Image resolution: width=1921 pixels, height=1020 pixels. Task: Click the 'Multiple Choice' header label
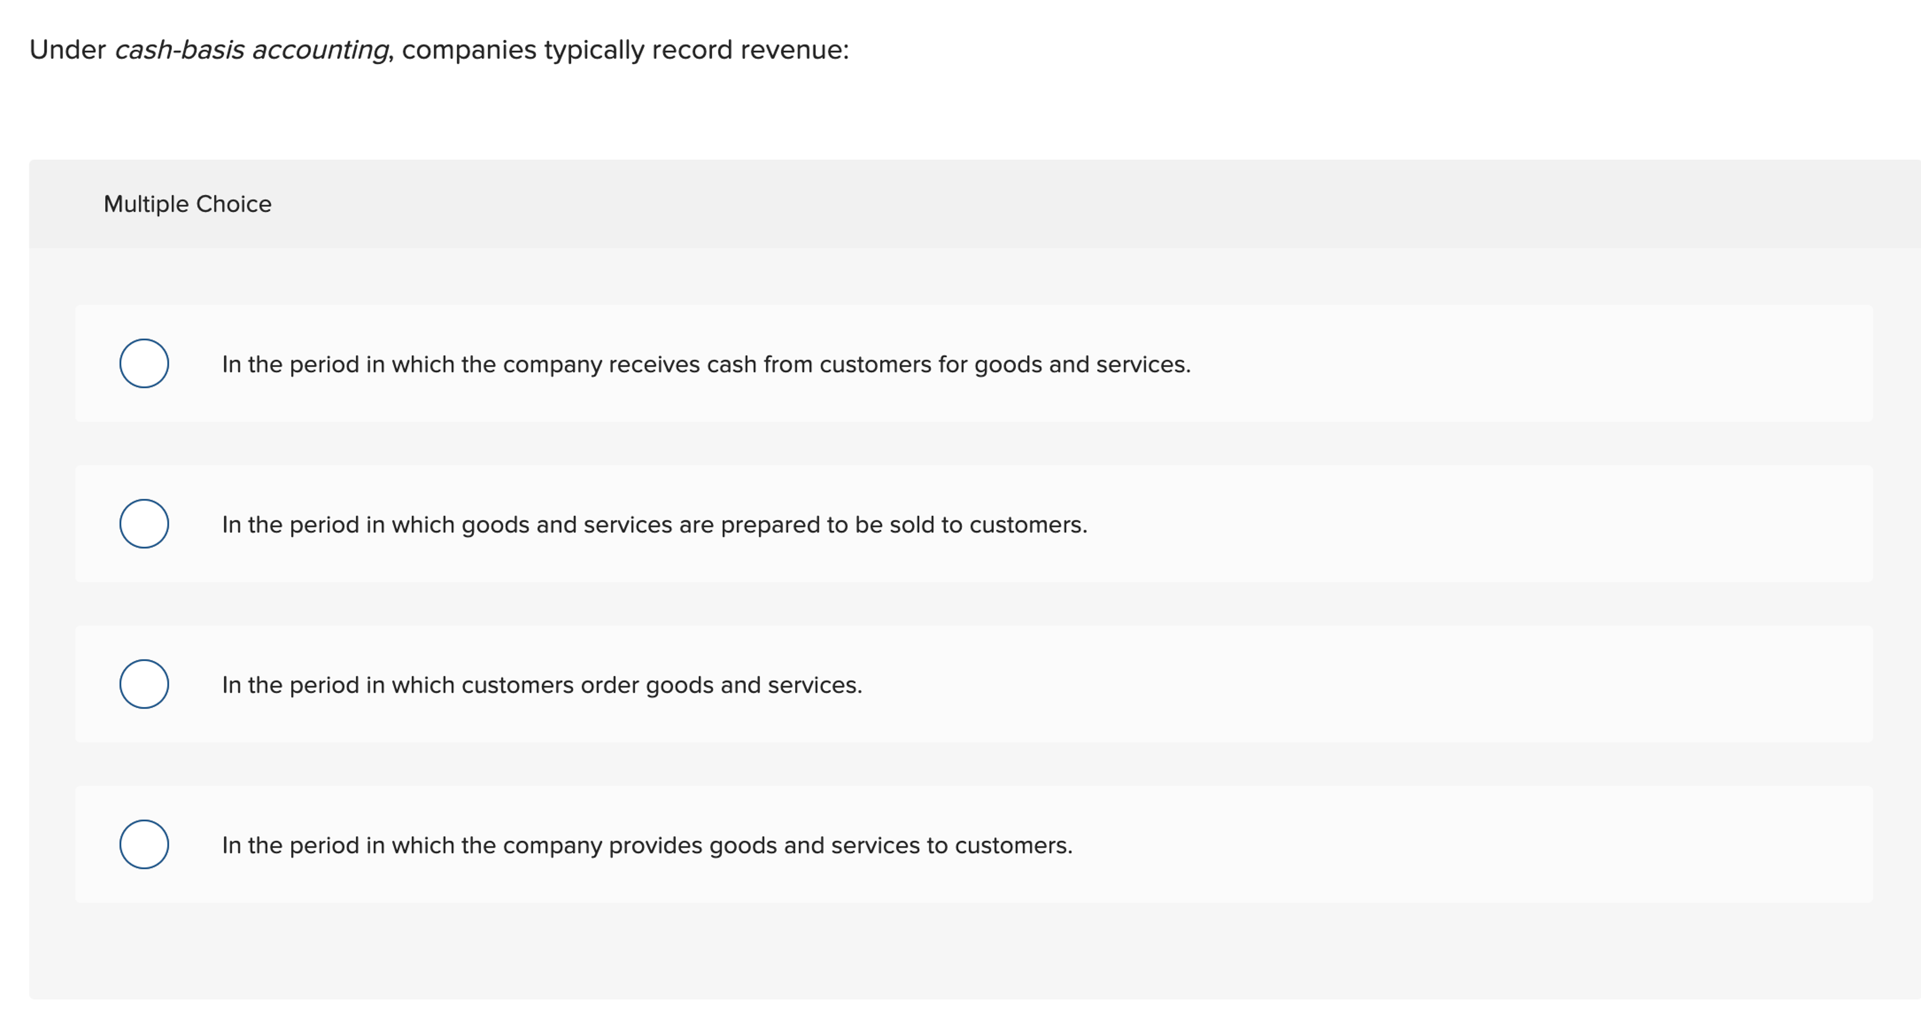tap(187, 204)
